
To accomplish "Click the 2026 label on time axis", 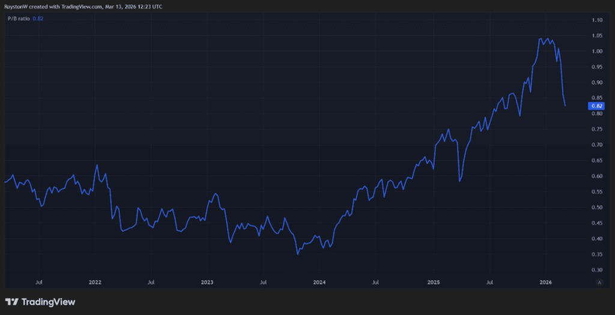I will tap(545, 281).
